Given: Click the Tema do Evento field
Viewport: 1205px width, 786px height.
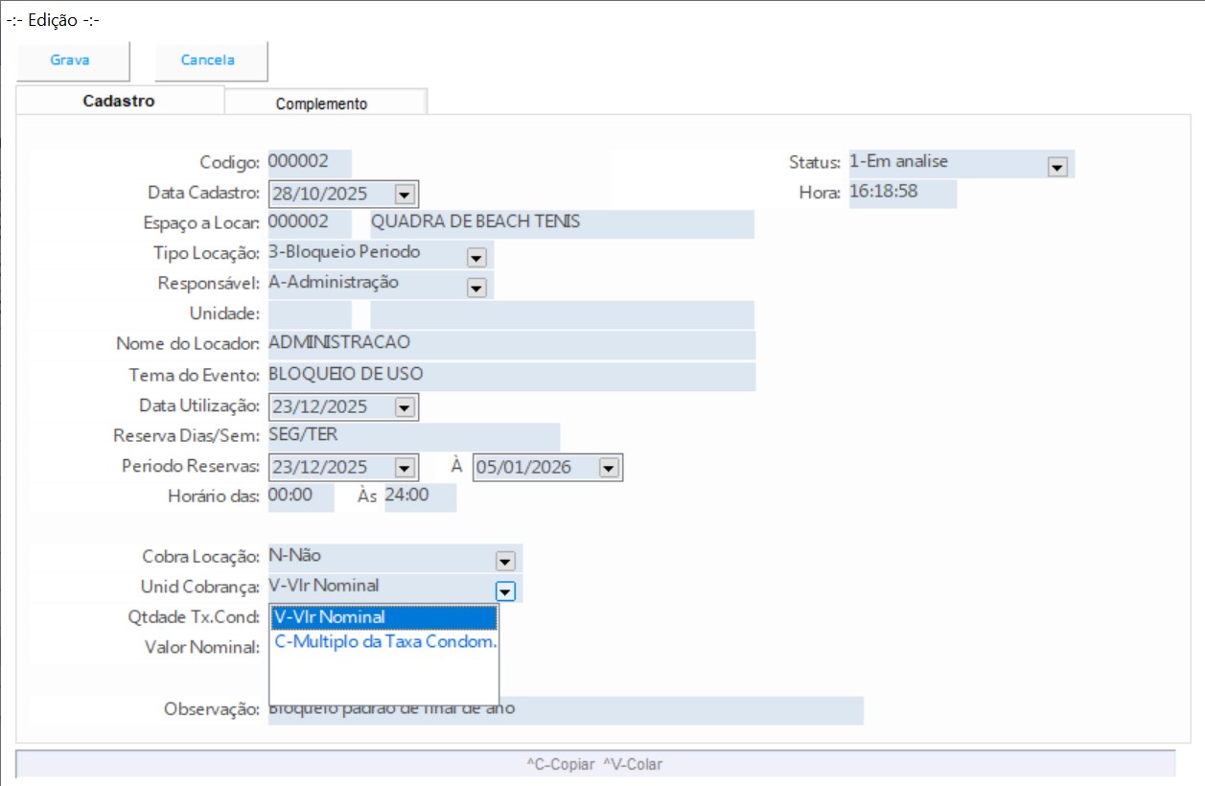Looking at the screenshot, I should [511, 375].
